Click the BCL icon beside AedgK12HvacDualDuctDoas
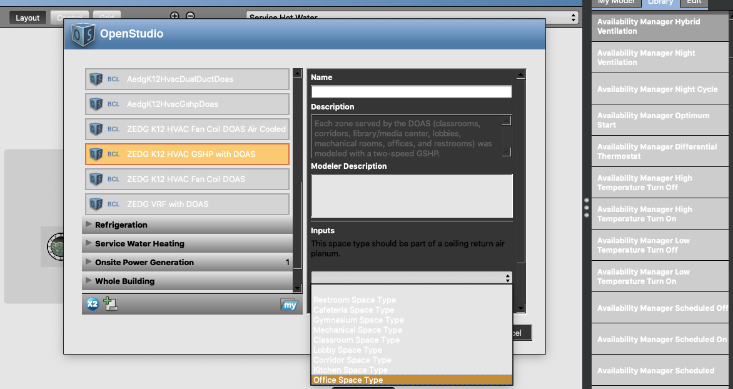733x389 pixels. (97, 79)
